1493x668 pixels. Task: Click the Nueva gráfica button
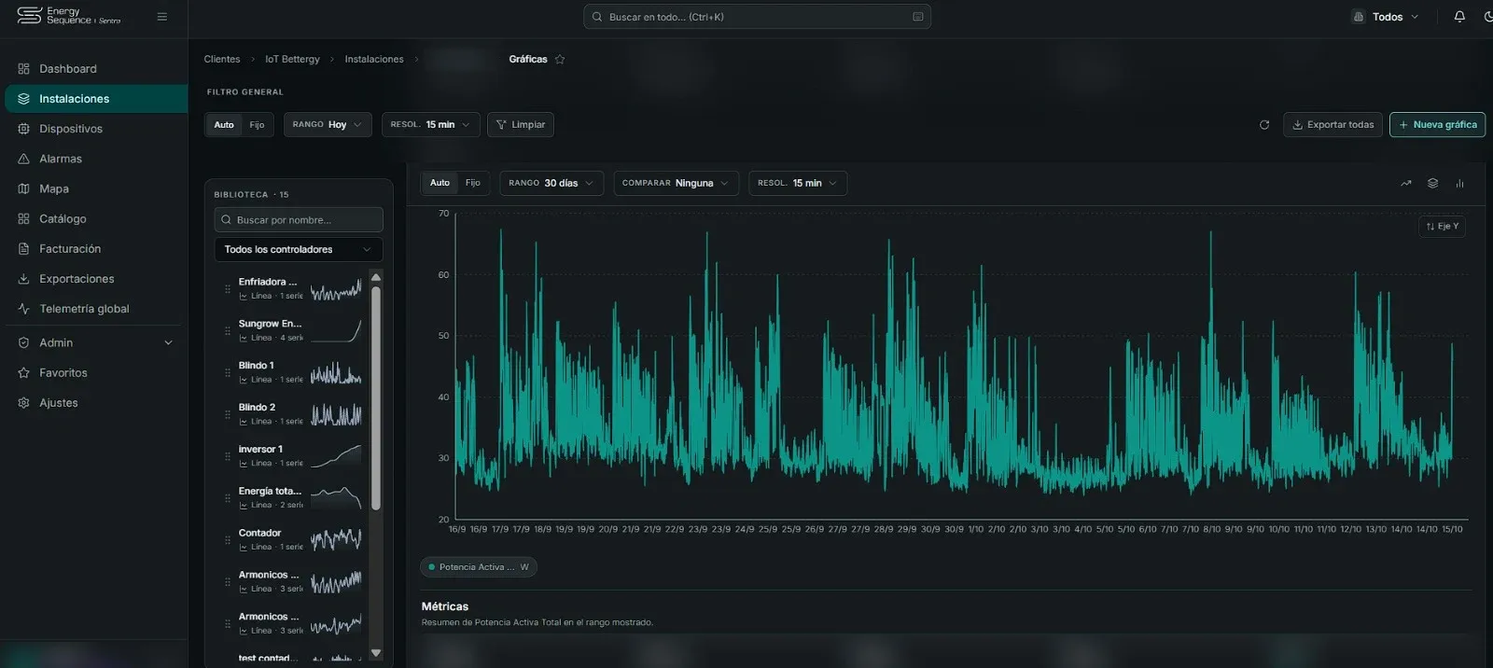point(1437,125)
